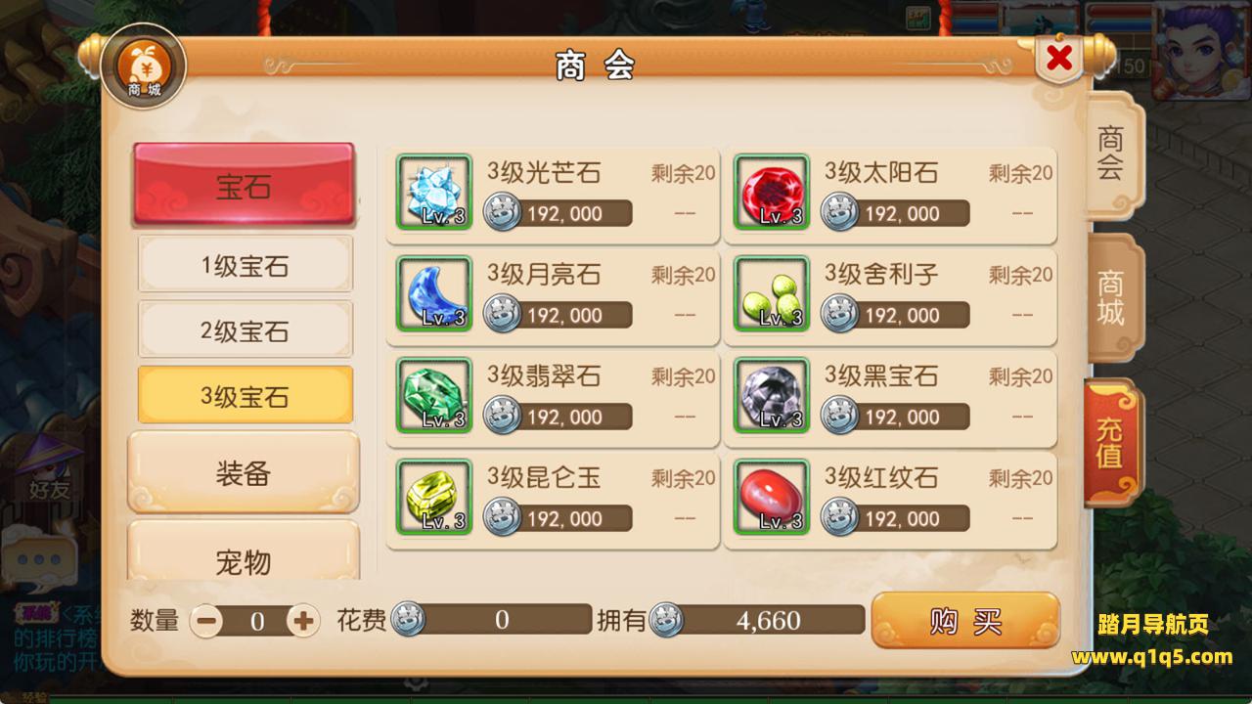The width and height of the screenshot is (1252, 704).
Task: Click the 购买 purchase button
Action: [965, 620]
